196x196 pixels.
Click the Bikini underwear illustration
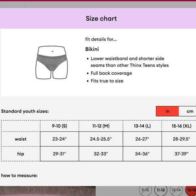point(52,63)
